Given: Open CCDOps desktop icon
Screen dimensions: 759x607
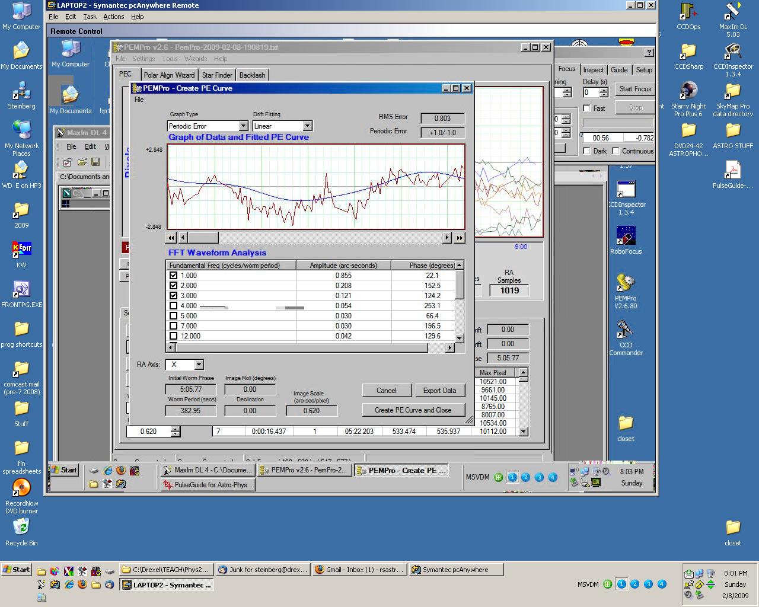Looking at the screenshot, I should tap(688, 16).
